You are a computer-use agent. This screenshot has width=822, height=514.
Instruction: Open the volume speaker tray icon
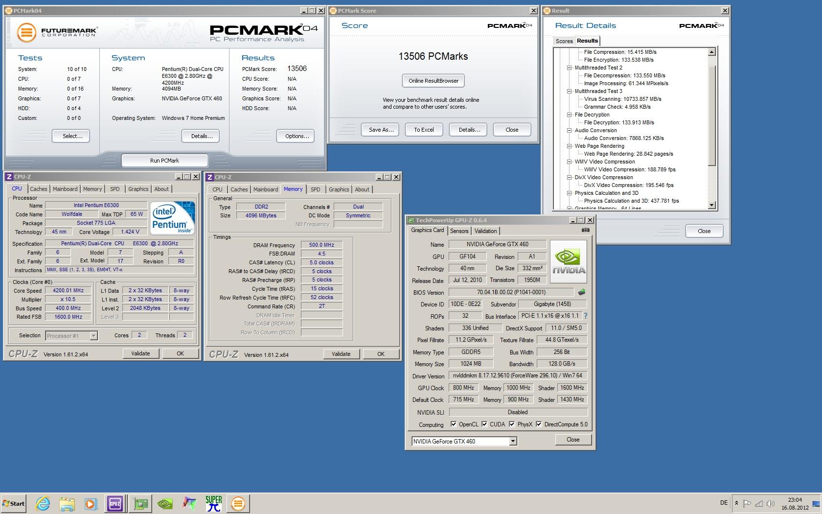click(771, 503)
